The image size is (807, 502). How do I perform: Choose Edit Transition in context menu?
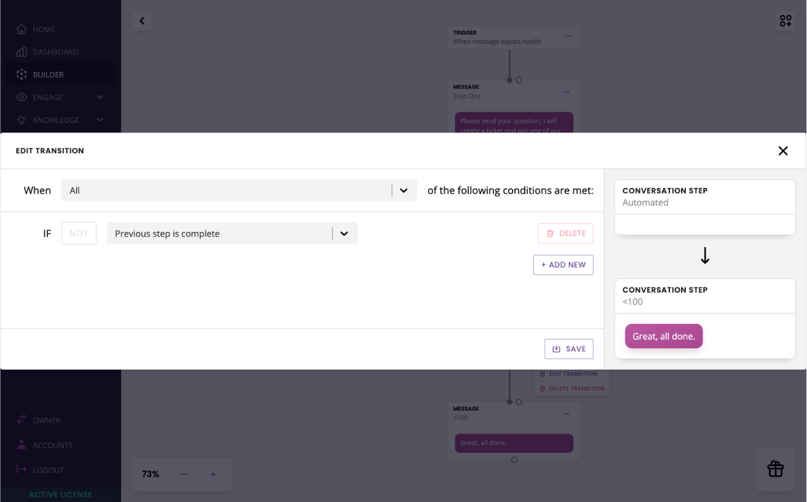pos(568,374)
